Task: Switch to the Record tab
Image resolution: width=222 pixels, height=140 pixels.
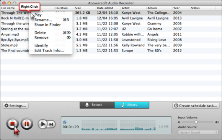Action: (97, 105)
